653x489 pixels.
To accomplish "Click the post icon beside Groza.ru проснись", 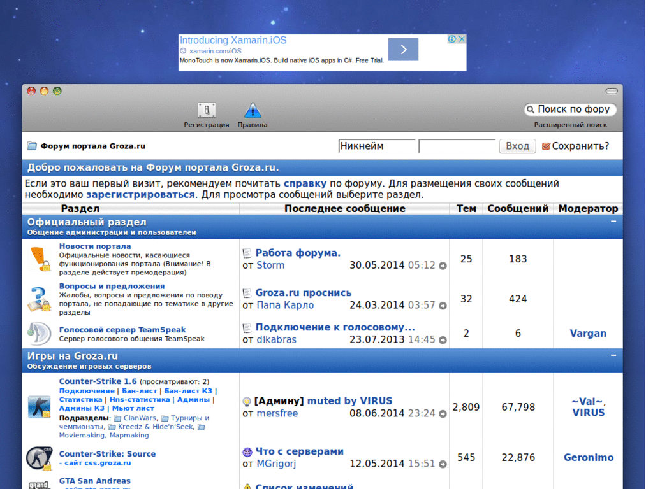I will (247, 293).
